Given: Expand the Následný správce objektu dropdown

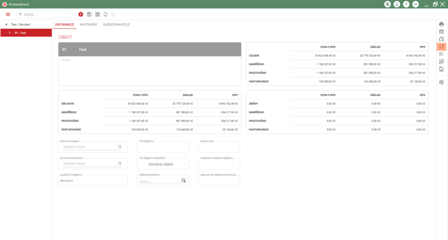Looking at the screenshot, I should (x=232, y=164).
